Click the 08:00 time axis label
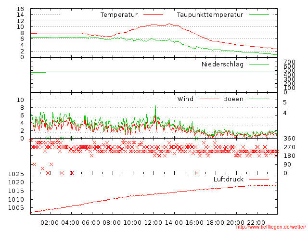 (112, 223)
